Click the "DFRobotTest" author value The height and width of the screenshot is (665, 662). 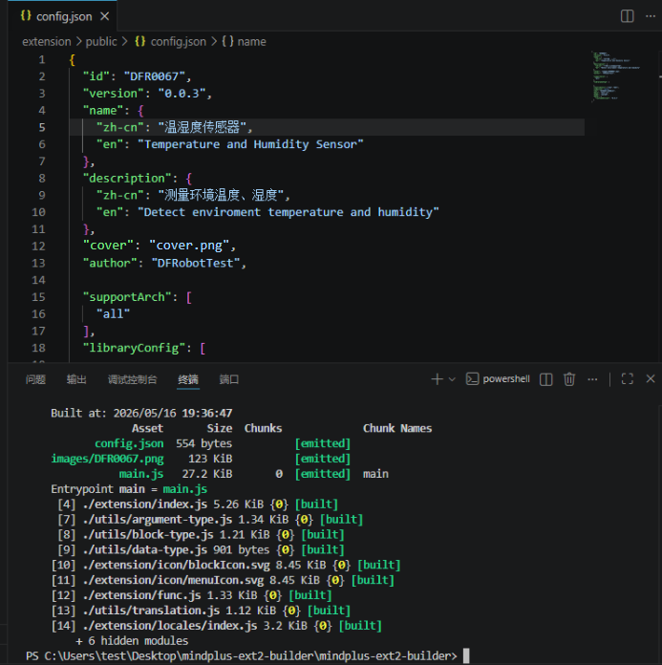click(x=196, y=263)
